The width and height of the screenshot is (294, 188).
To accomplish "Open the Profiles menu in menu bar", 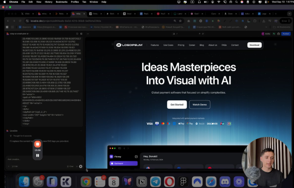I will [x=75, y=2].
